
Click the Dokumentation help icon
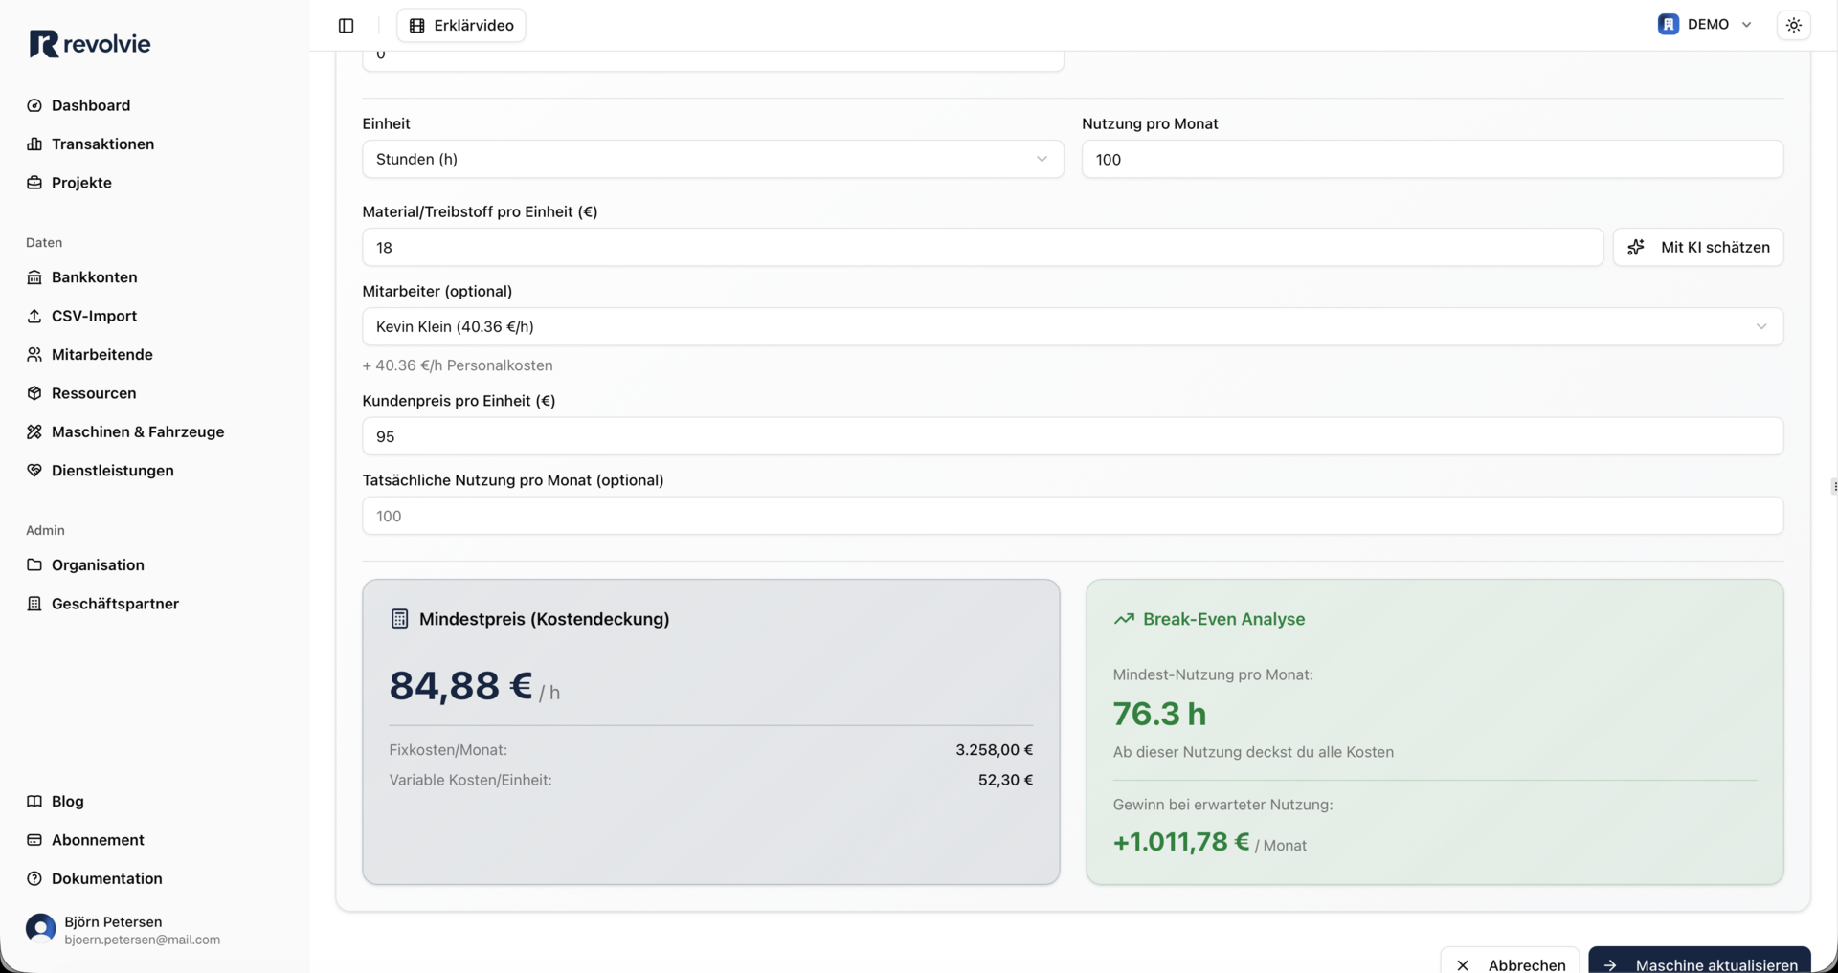[34, 878]
